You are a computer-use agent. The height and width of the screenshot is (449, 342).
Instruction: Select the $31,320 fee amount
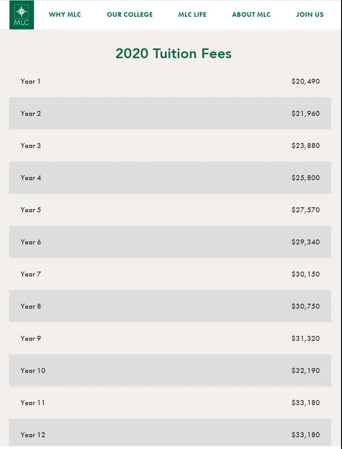click(306, 339)
